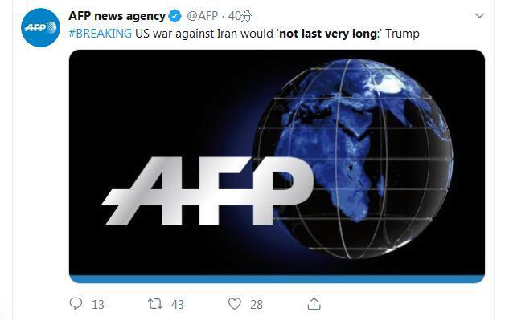The image size is (505, 320).
Task: Open the #BREAKING hashtag link
Action: pos(101,34)
